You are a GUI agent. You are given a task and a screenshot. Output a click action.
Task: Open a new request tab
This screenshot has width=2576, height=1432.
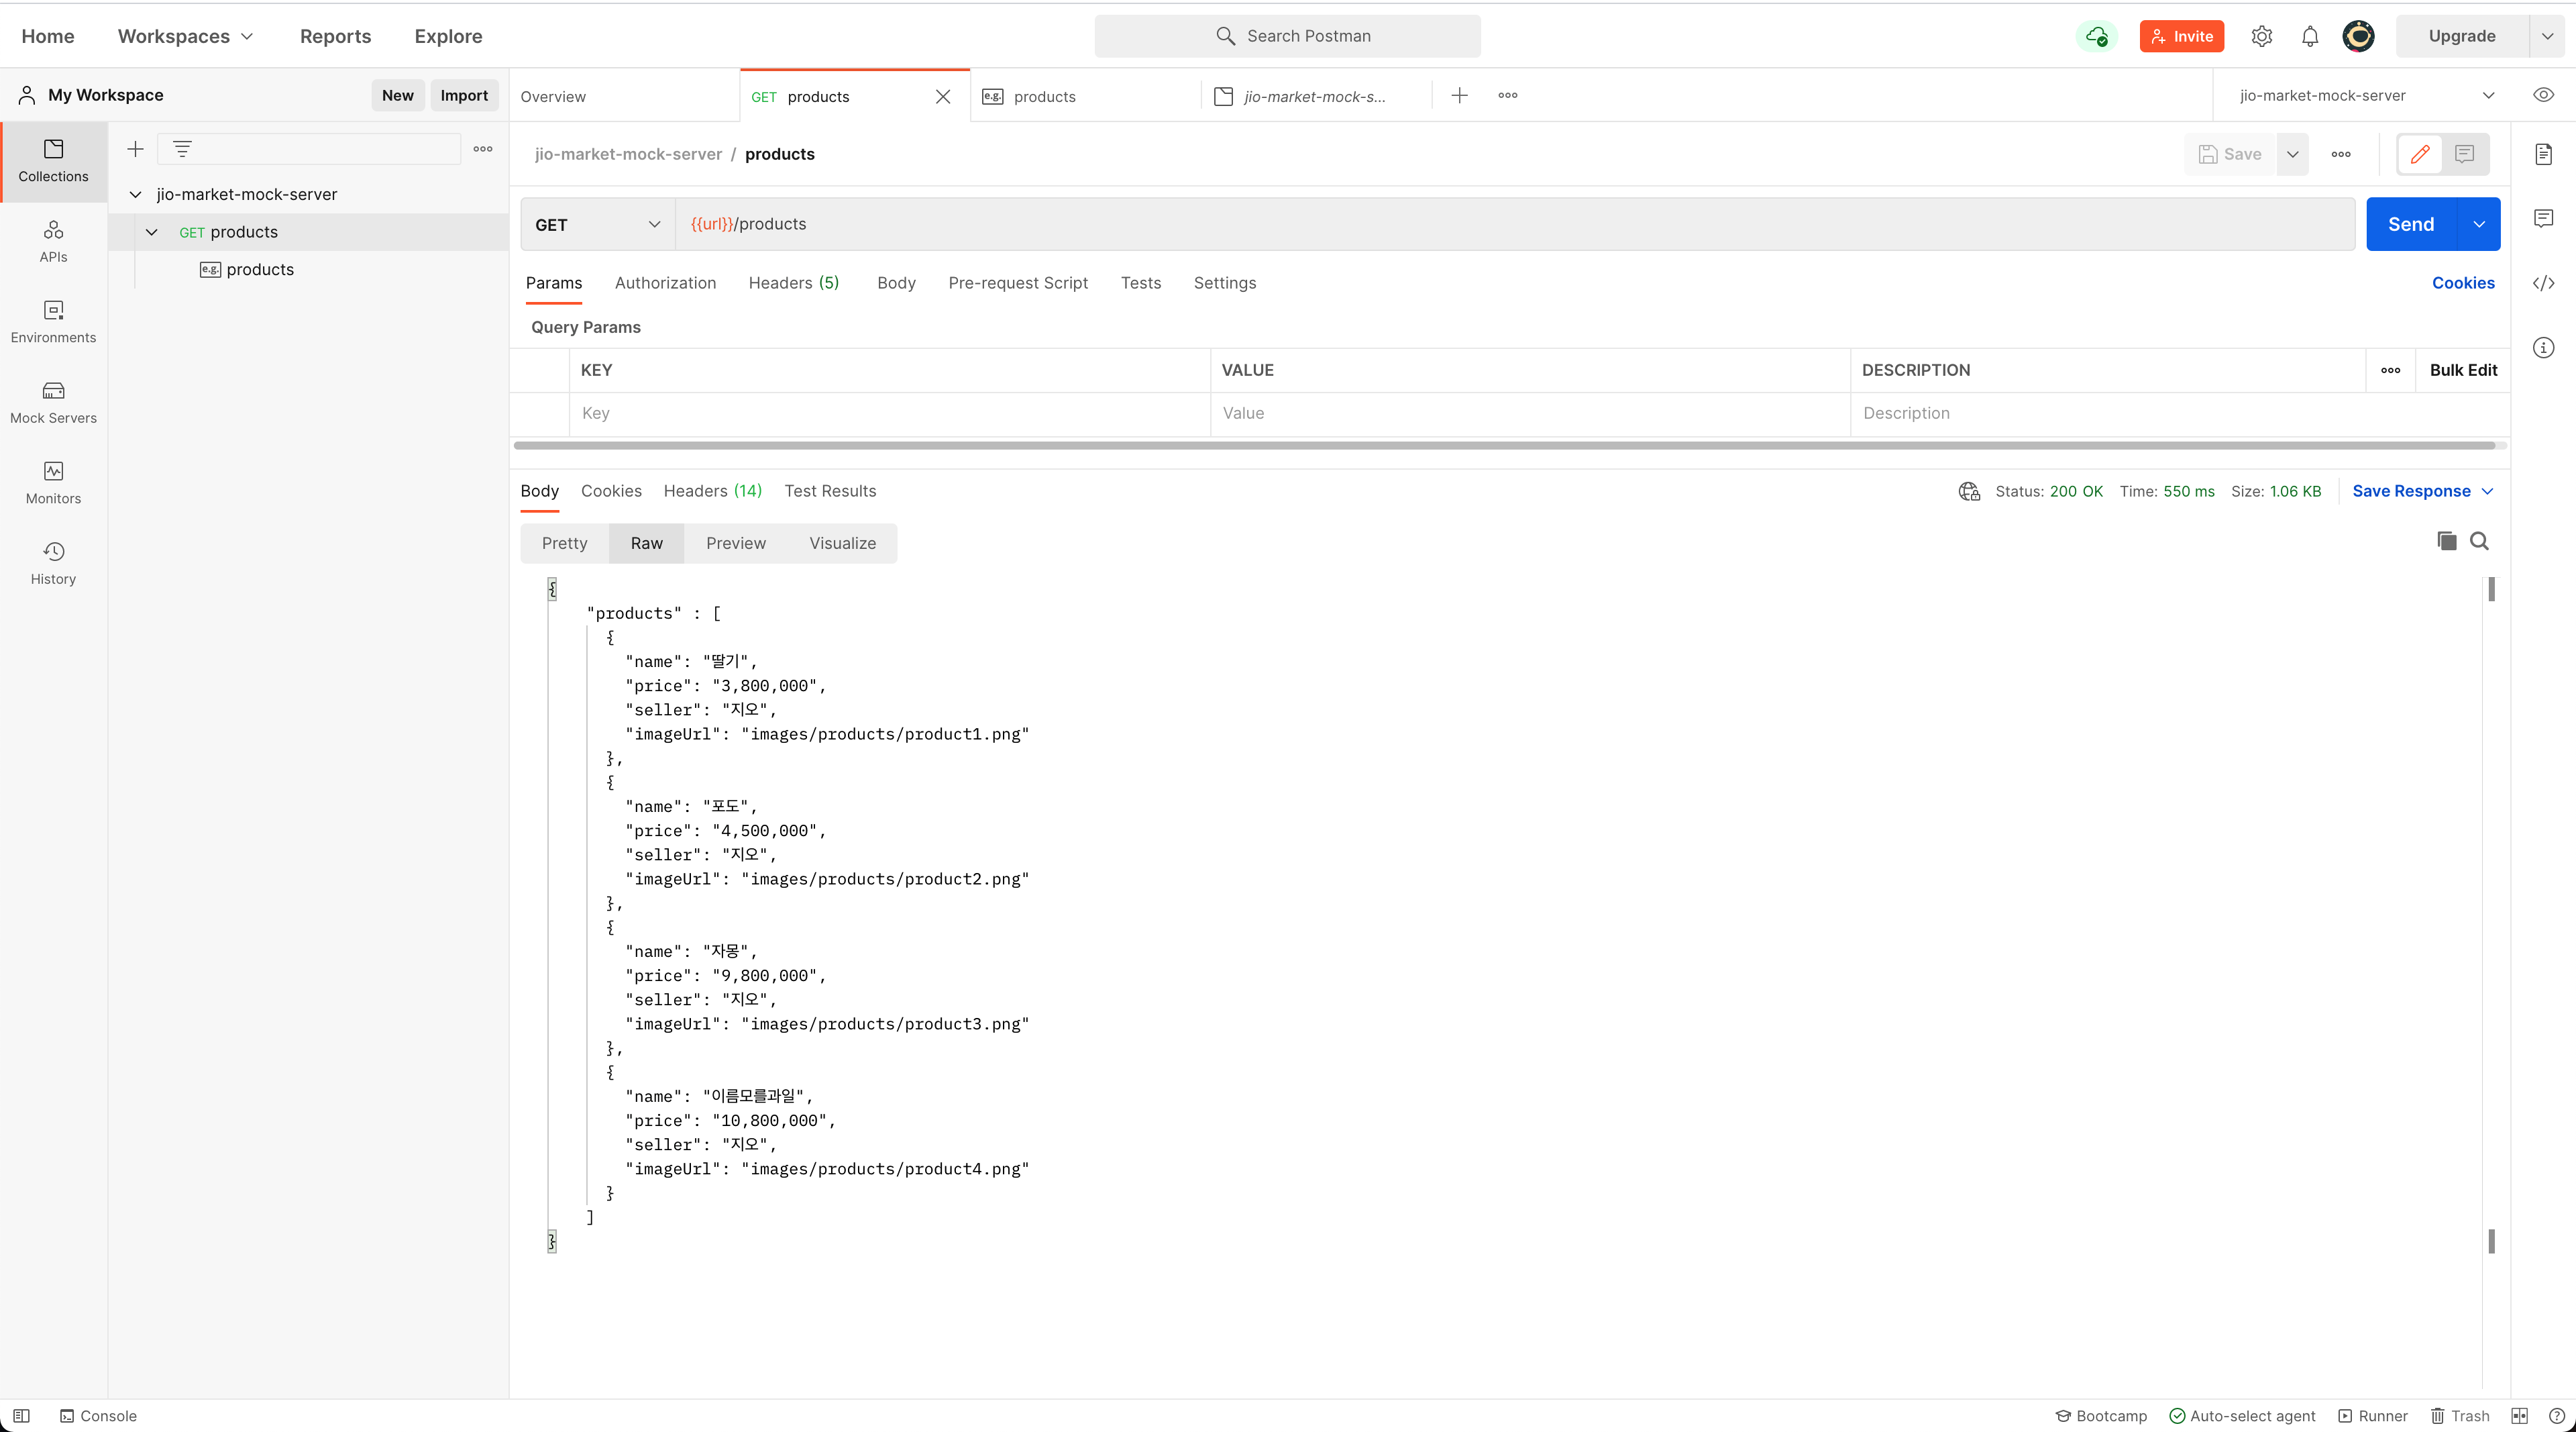click(x=1459, y=95)
